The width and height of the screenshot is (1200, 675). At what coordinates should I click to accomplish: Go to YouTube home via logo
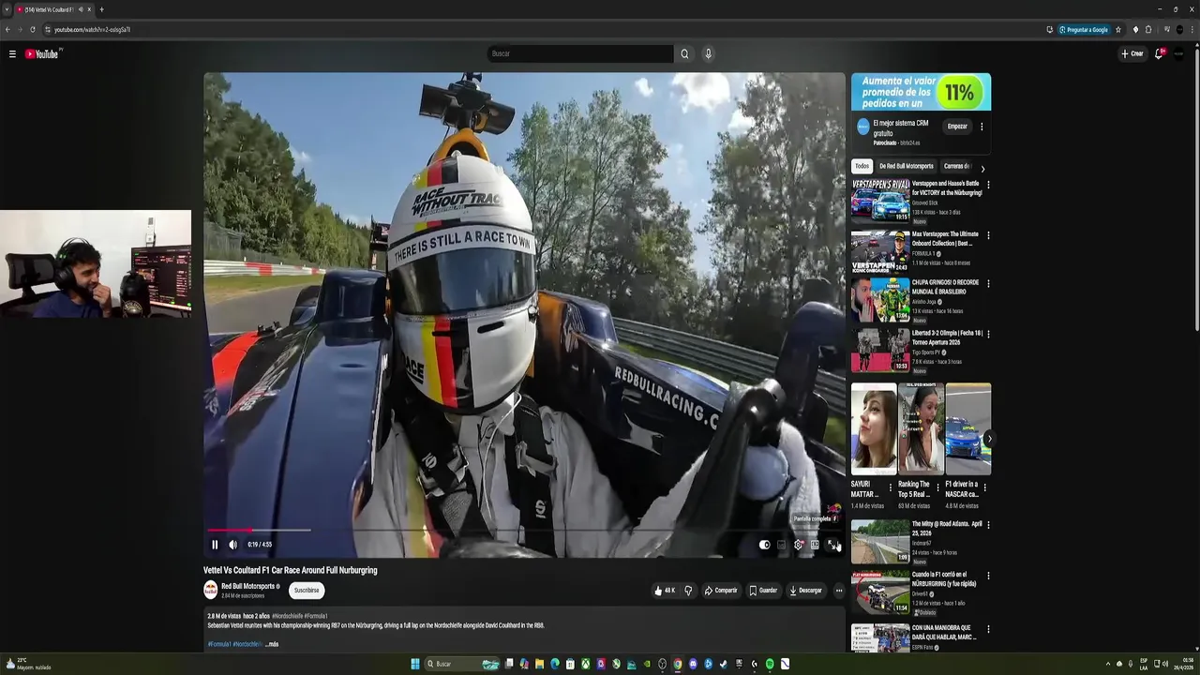42,53
